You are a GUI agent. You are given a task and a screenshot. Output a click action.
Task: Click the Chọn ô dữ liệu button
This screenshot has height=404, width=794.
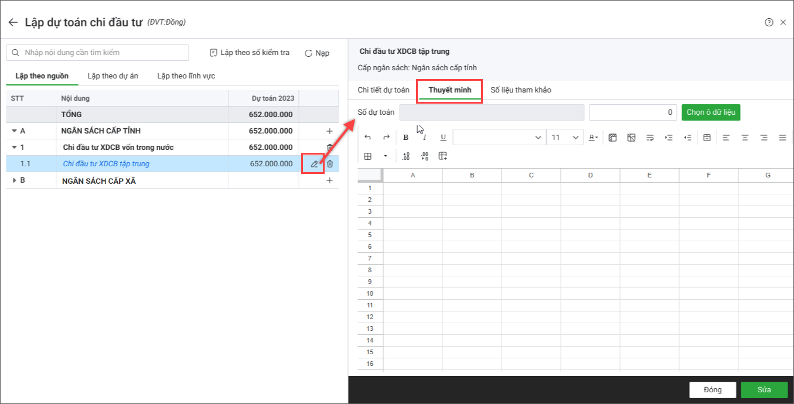pyautogui.click(x=711, y=112)
